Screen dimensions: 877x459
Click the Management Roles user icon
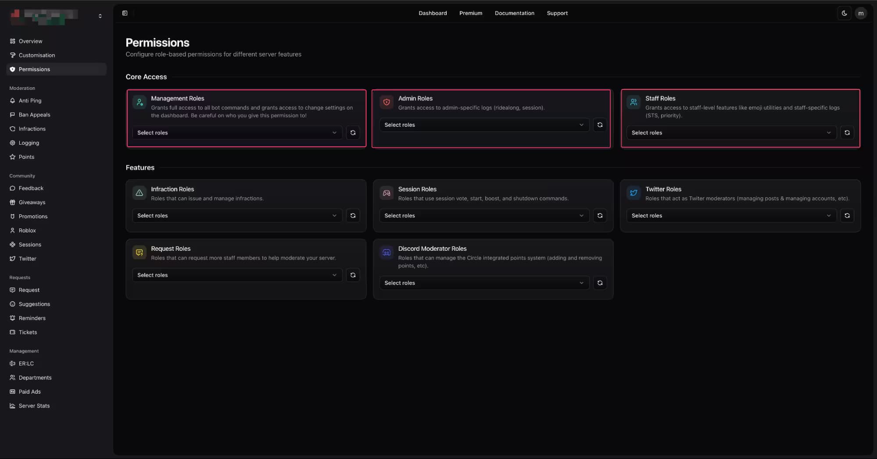click(140, 102)
